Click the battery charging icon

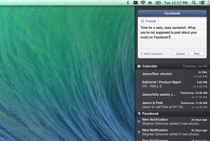coord(158,3)
